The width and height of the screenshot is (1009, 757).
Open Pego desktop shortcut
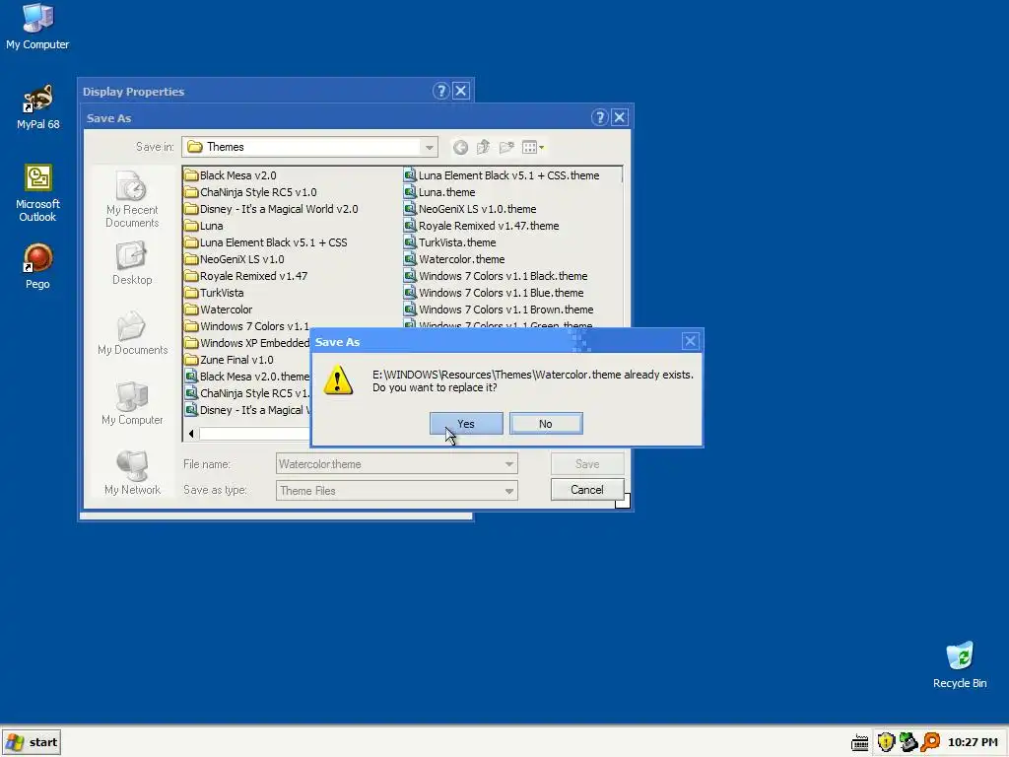pos(37,266)
